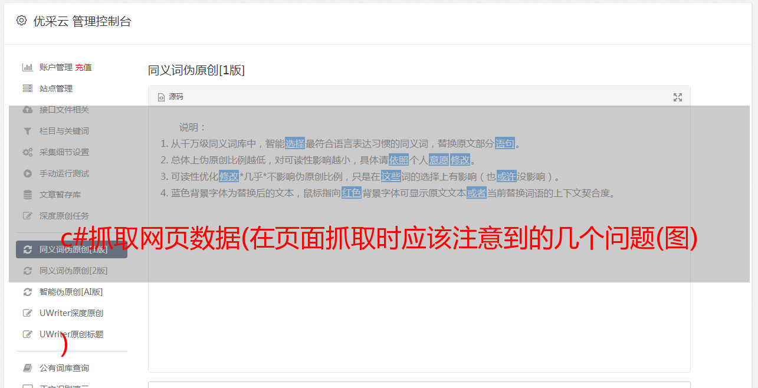This screenshot has width=758, height=388.
Task: Open 账户管理 bar chart icon
Action: pos(27,67)
